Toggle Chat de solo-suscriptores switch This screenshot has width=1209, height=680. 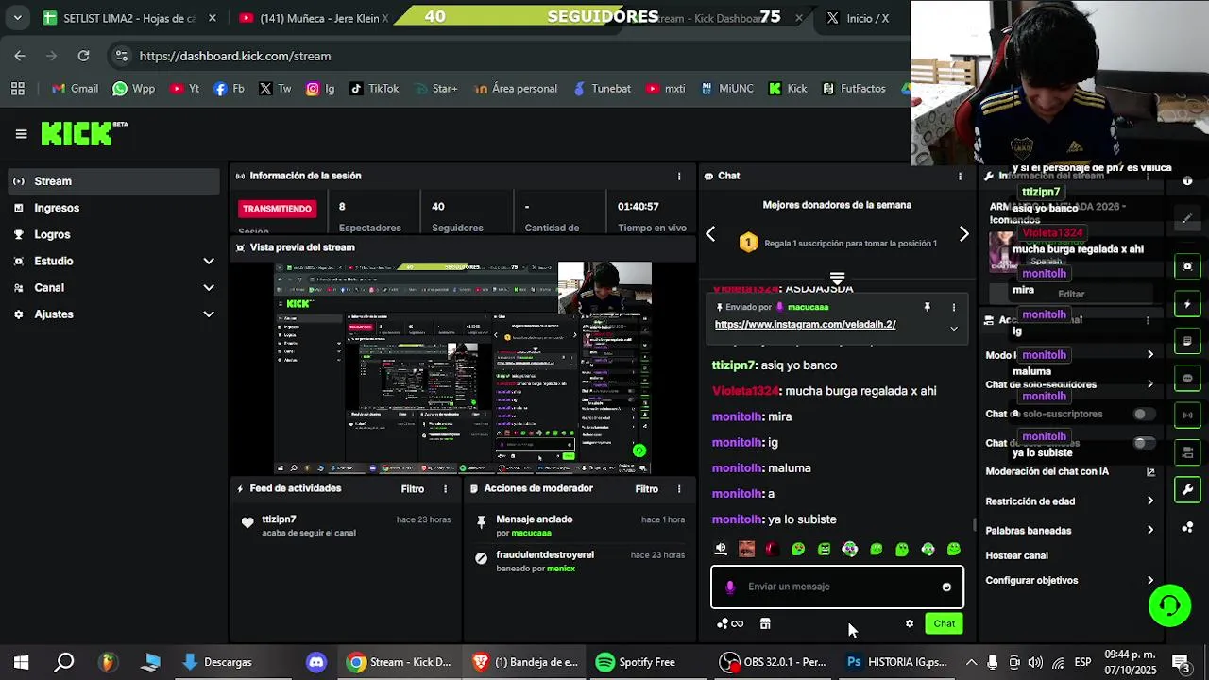(1143, 415)
